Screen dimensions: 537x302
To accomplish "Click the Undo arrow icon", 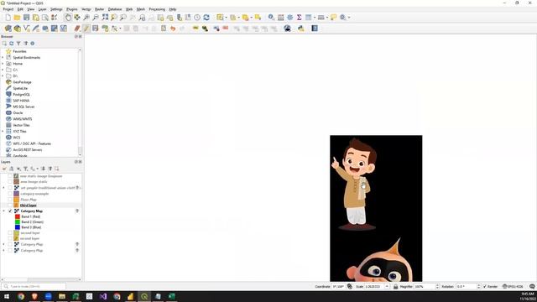I will (x=173, y=29).
